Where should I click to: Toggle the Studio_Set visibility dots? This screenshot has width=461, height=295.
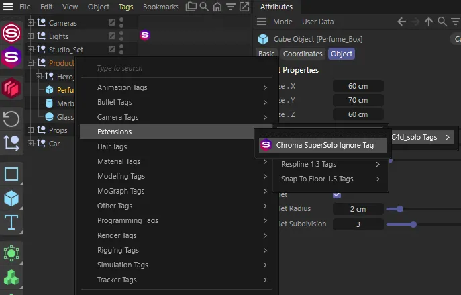coord(121,49)
